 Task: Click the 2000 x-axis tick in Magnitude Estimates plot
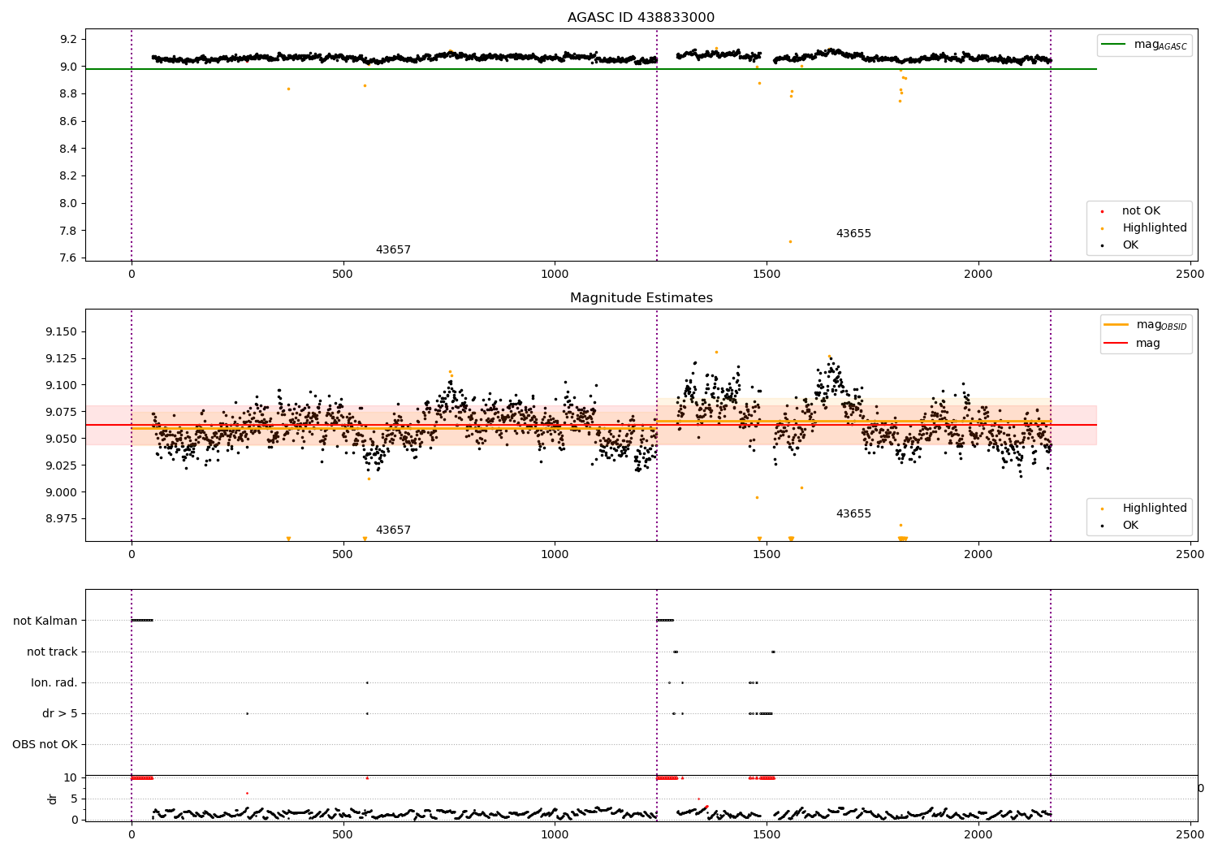pyautogui.click(x=978, y=555)
